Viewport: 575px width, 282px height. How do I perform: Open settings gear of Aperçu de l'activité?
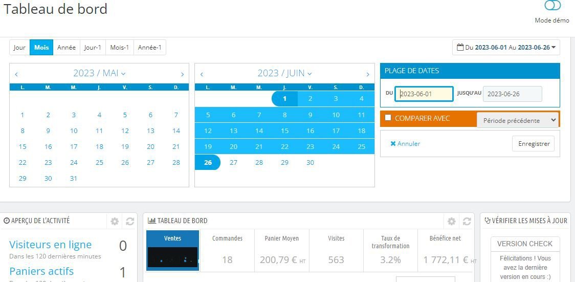[x=115, y=221]
